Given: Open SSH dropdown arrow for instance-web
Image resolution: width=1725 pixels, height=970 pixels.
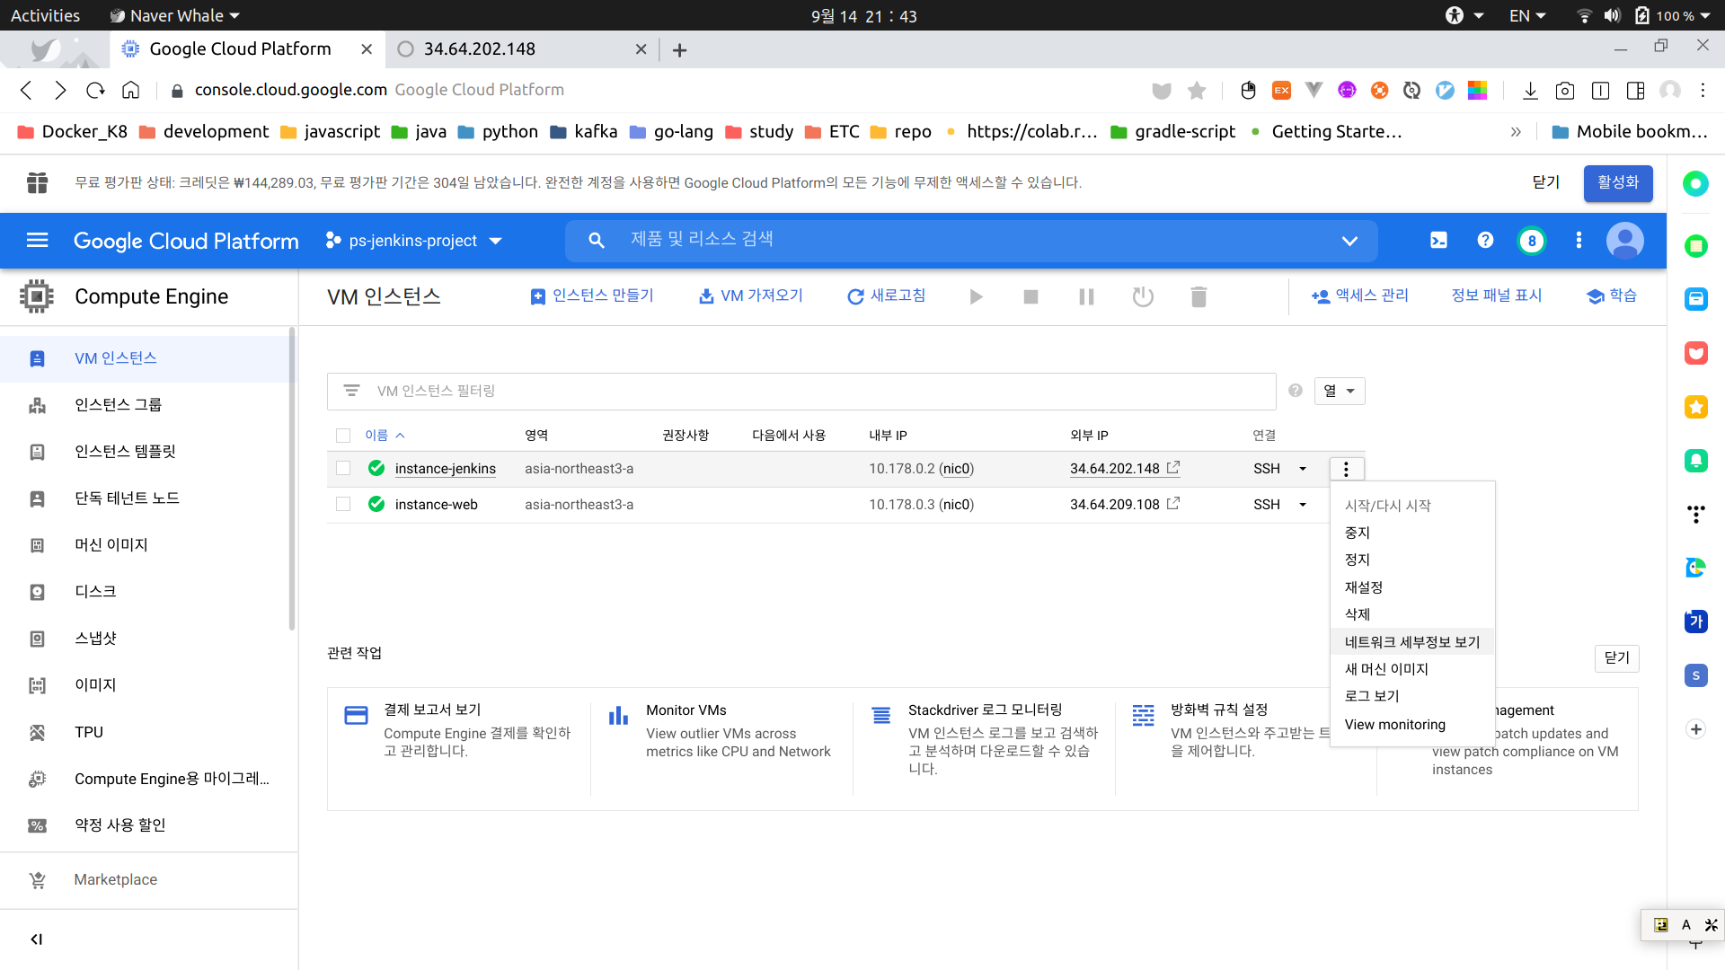Looking at the screenshot, I should 1303,505.
